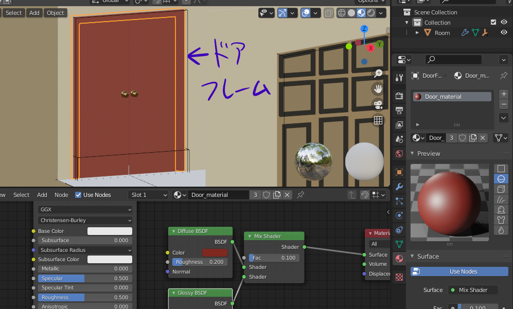
Task: Select rendered viewport shading
Action: coord(371,13)
